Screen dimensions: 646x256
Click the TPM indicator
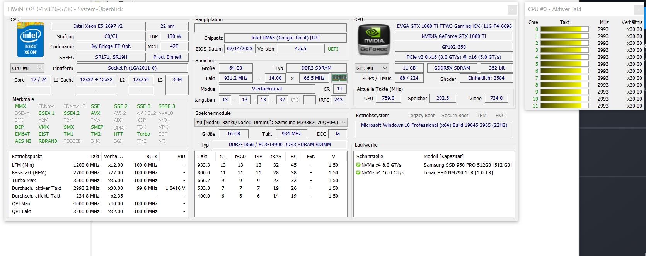tap(481, 116)
